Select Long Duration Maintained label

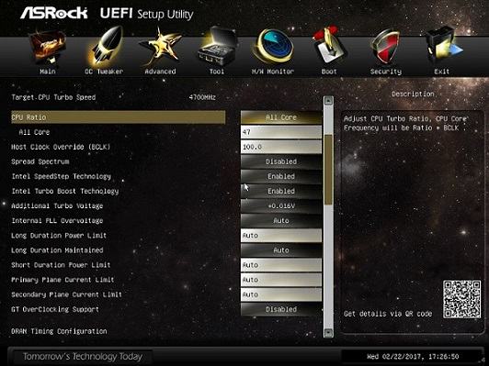(57, 250)
